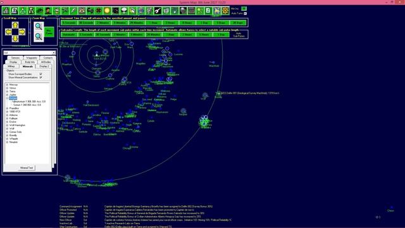Image resolution: width=405 pixels, height=228 pixels.
Task: Click the Max Zoom button
Action: coord(49,32)
